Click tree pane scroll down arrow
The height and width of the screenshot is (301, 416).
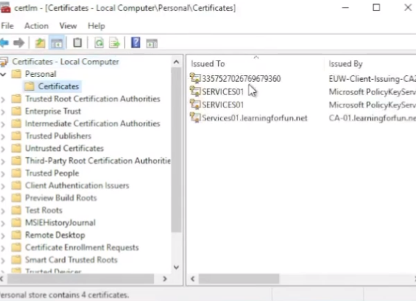point(176,267)
